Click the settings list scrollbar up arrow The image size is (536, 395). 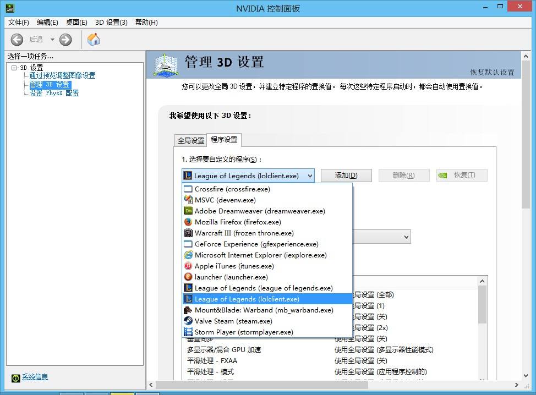[482, 281]
